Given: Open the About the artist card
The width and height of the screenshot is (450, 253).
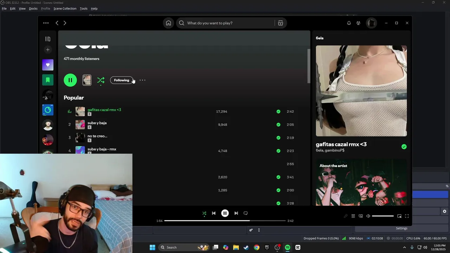Looking at the screenshot, I should point(361,182).
